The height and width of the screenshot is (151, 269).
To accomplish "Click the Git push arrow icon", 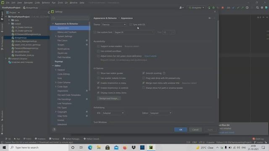I will tap(243, 8).
